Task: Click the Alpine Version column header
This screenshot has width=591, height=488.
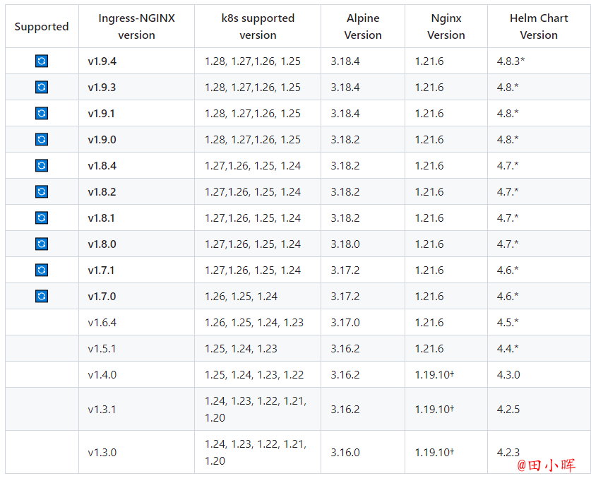Action: (x=363, y=26)
